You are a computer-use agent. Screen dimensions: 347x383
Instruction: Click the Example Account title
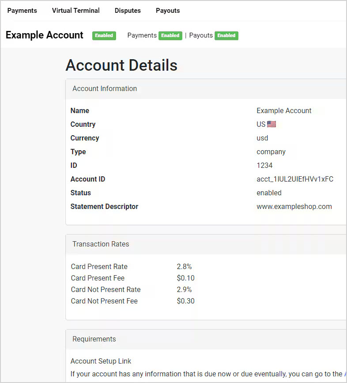(x=44, y=35)
